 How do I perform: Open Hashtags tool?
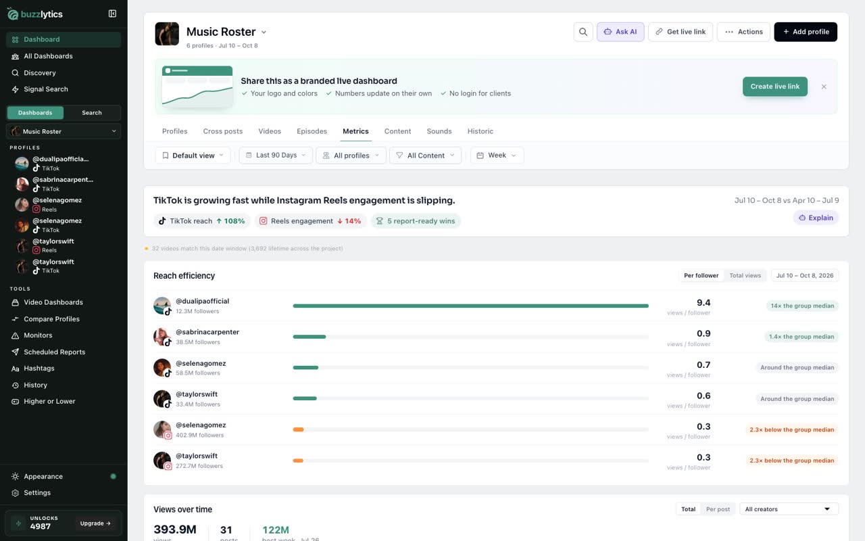(x=64, y=369)
